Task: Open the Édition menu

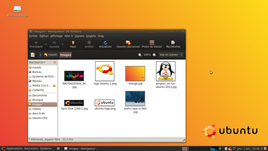Action: click(44, 36)
